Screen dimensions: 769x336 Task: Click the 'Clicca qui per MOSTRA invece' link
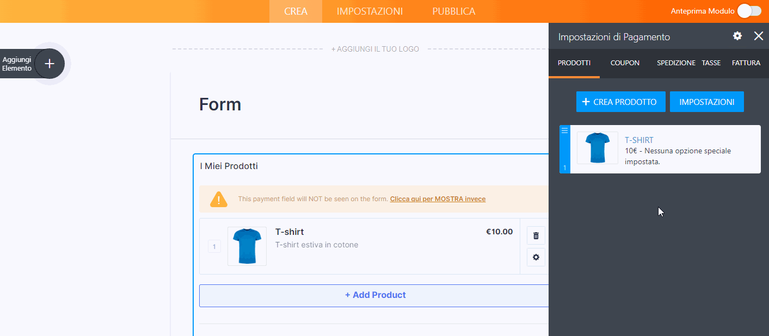point(438,199)
